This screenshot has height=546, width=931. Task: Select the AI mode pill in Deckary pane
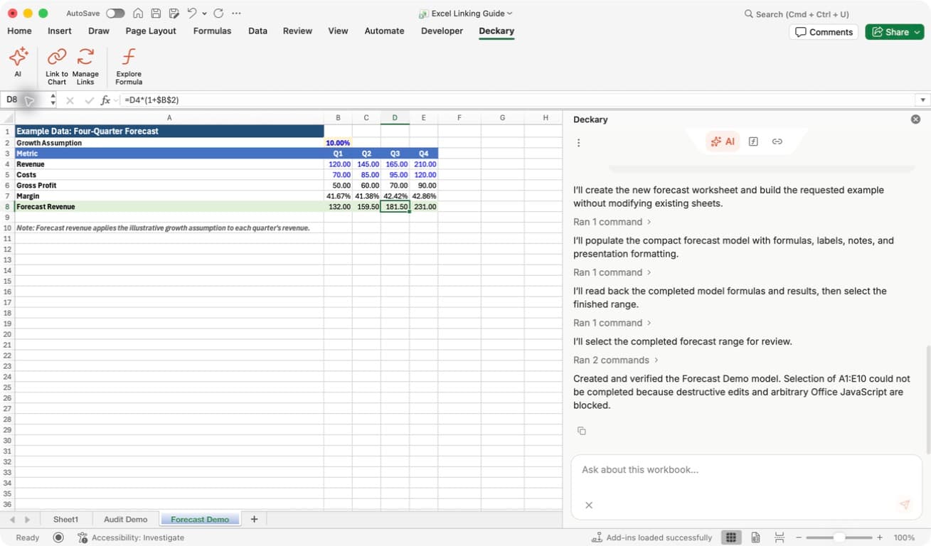723,141
